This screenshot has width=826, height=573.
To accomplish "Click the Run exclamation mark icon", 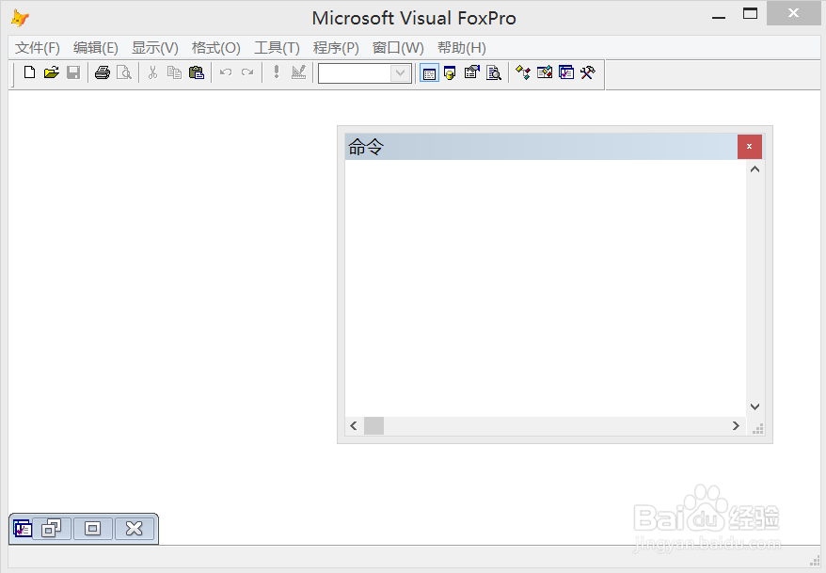I will click(x=276, y=72).
